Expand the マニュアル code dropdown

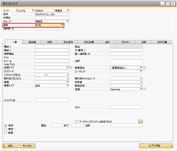[33, 11]
